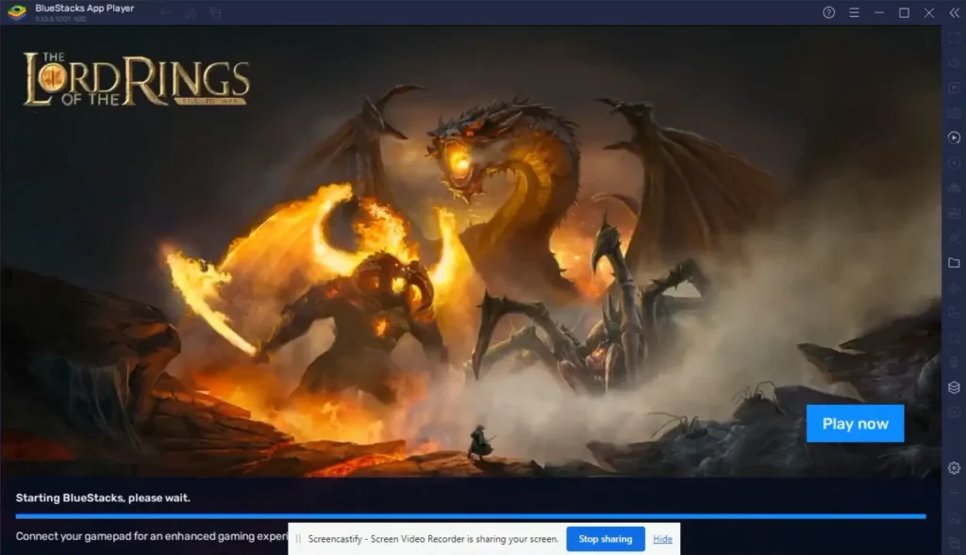Open the BlueStacks help question mark icon

click(828, 12)
